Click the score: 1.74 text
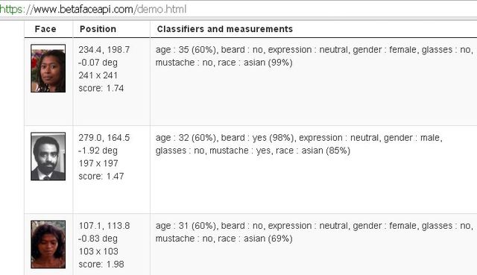This screenshot has width=477, height=275. (x=101, y=88)
